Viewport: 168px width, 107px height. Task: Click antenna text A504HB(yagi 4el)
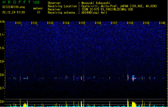[x=94, y=13]
